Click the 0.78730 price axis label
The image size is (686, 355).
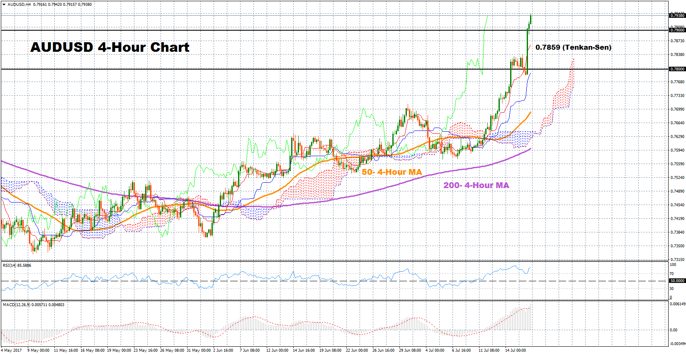click(x=677, y=41)
